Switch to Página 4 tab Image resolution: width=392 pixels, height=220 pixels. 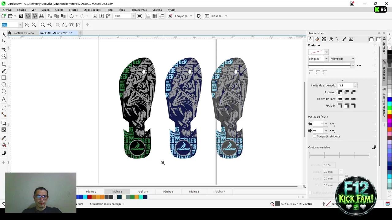pyautogui.click(x=143, y=192)
